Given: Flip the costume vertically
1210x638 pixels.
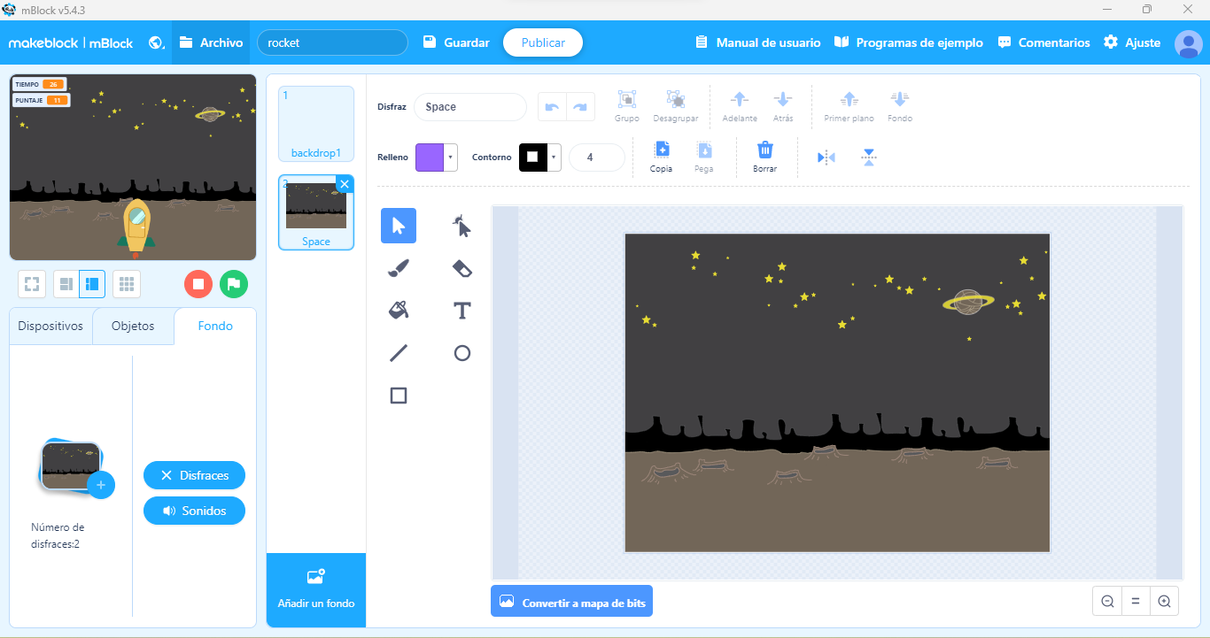Looking at the screenshot, I should point(869,158).
